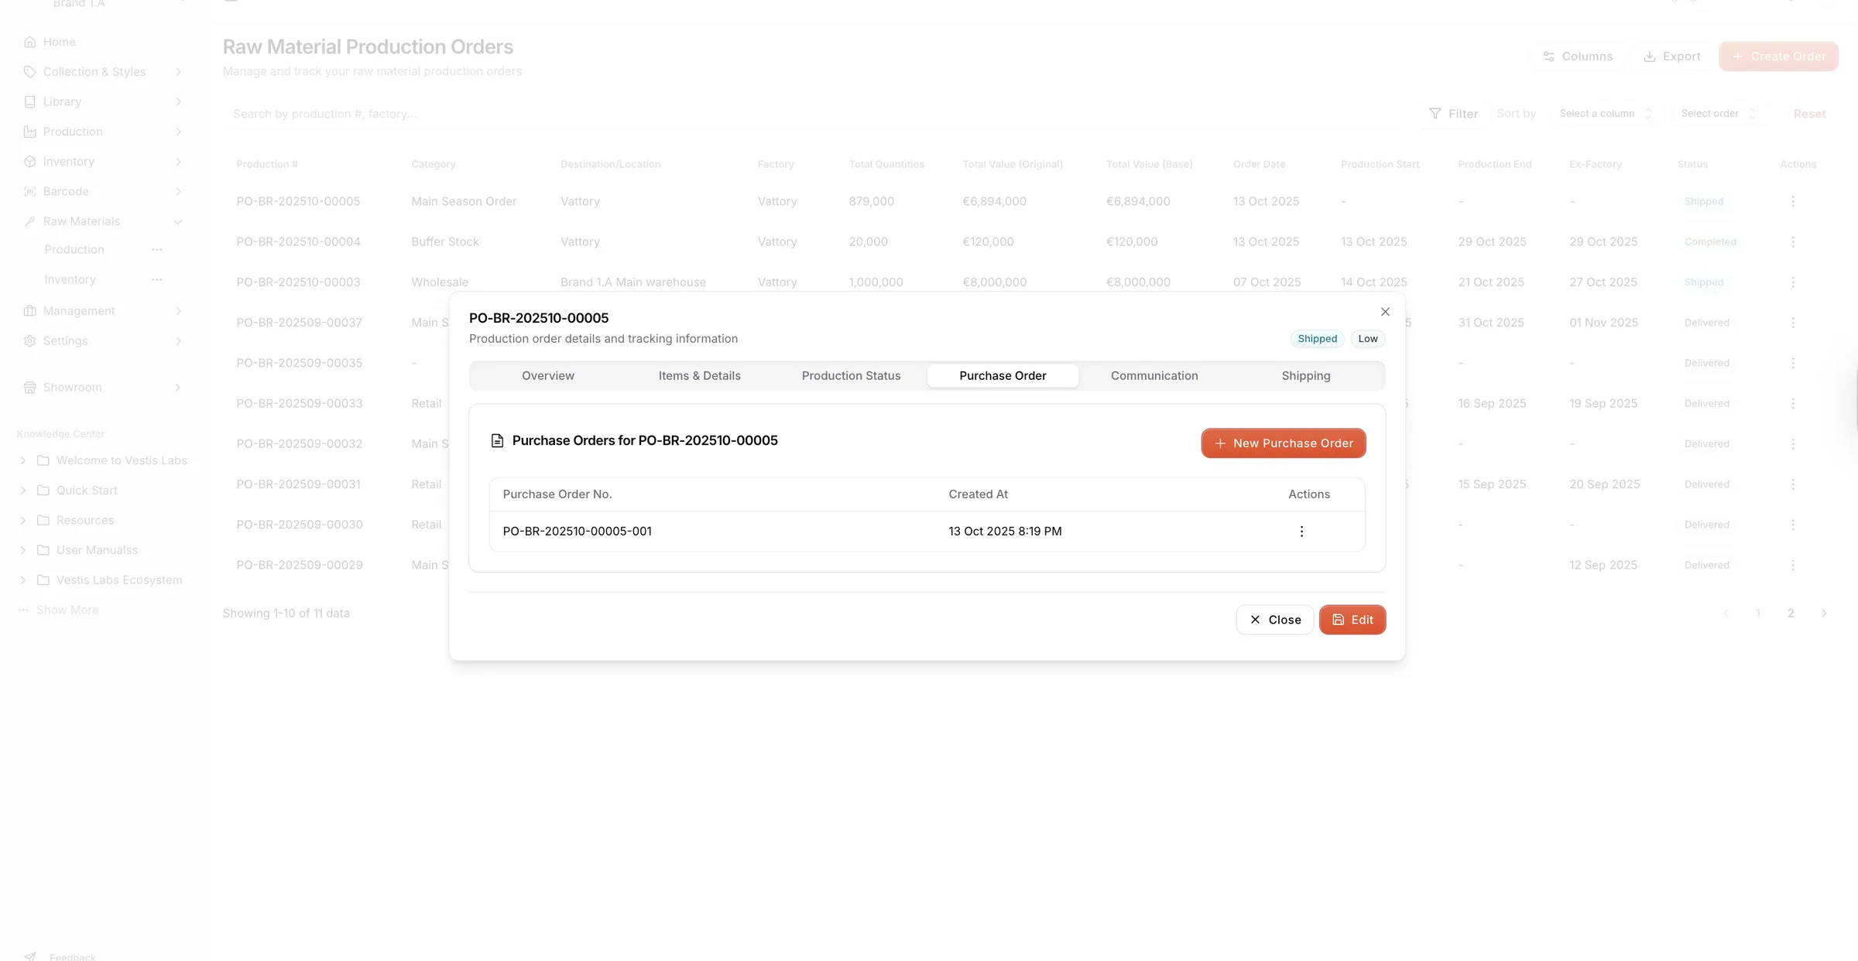Viewport: 1858px width, 961px height.
Task: Click PO-BR-202510-00005-001 order number
Action: click(x=578, y=532)
